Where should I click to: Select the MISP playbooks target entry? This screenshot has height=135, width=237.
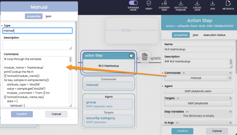pos(198,103)
